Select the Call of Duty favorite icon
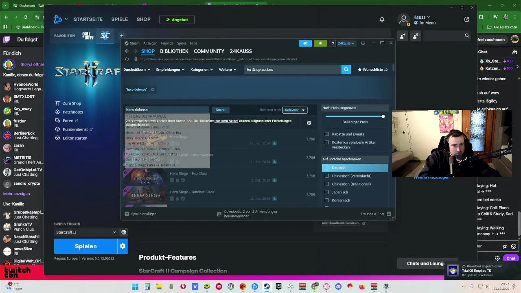 [x=88, y=36]
